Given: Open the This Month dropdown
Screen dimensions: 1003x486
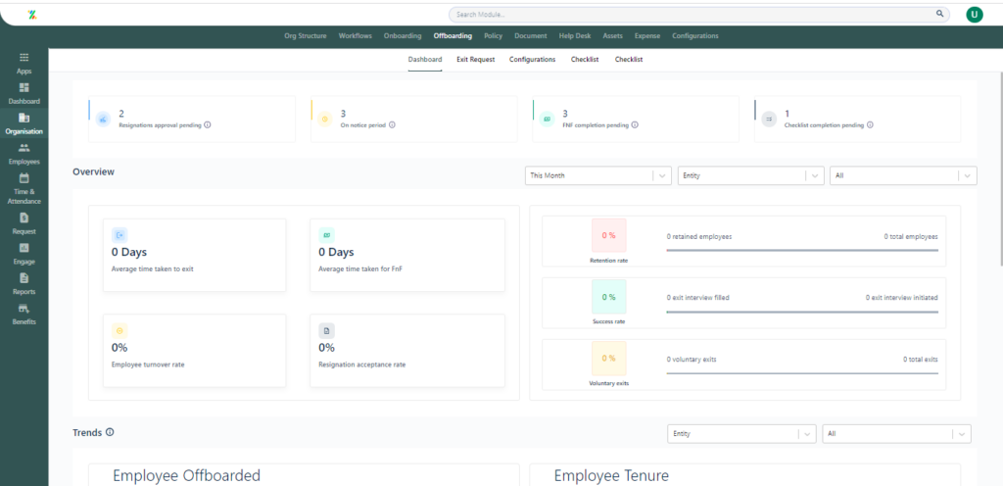Looking at the screenshot, I should pyautogui.click(x=597, y=175).
